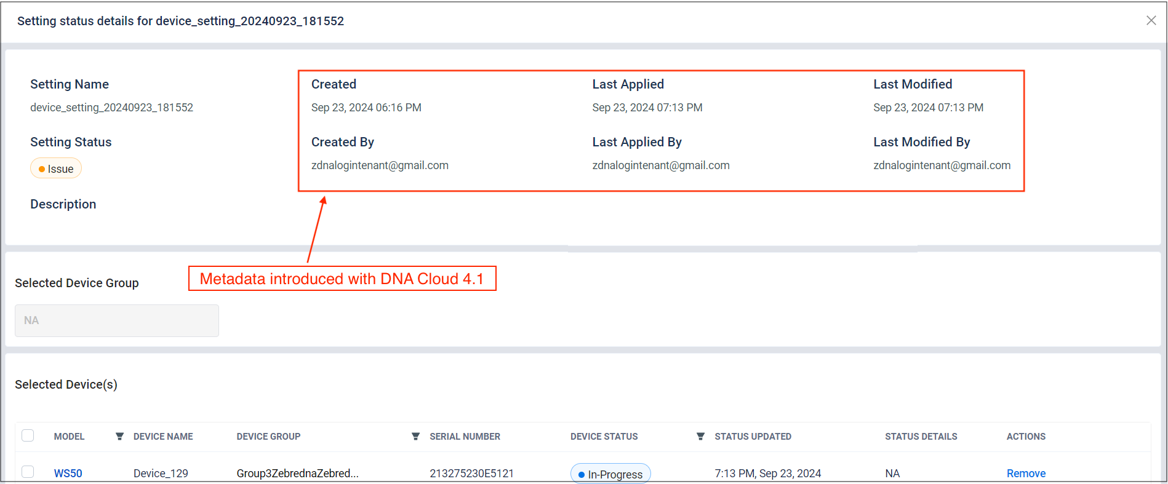
Task: Tick the select-all checkbox in table header
Action: (x=28, y=436)
